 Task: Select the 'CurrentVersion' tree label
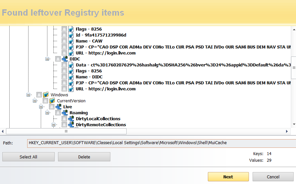71,101
